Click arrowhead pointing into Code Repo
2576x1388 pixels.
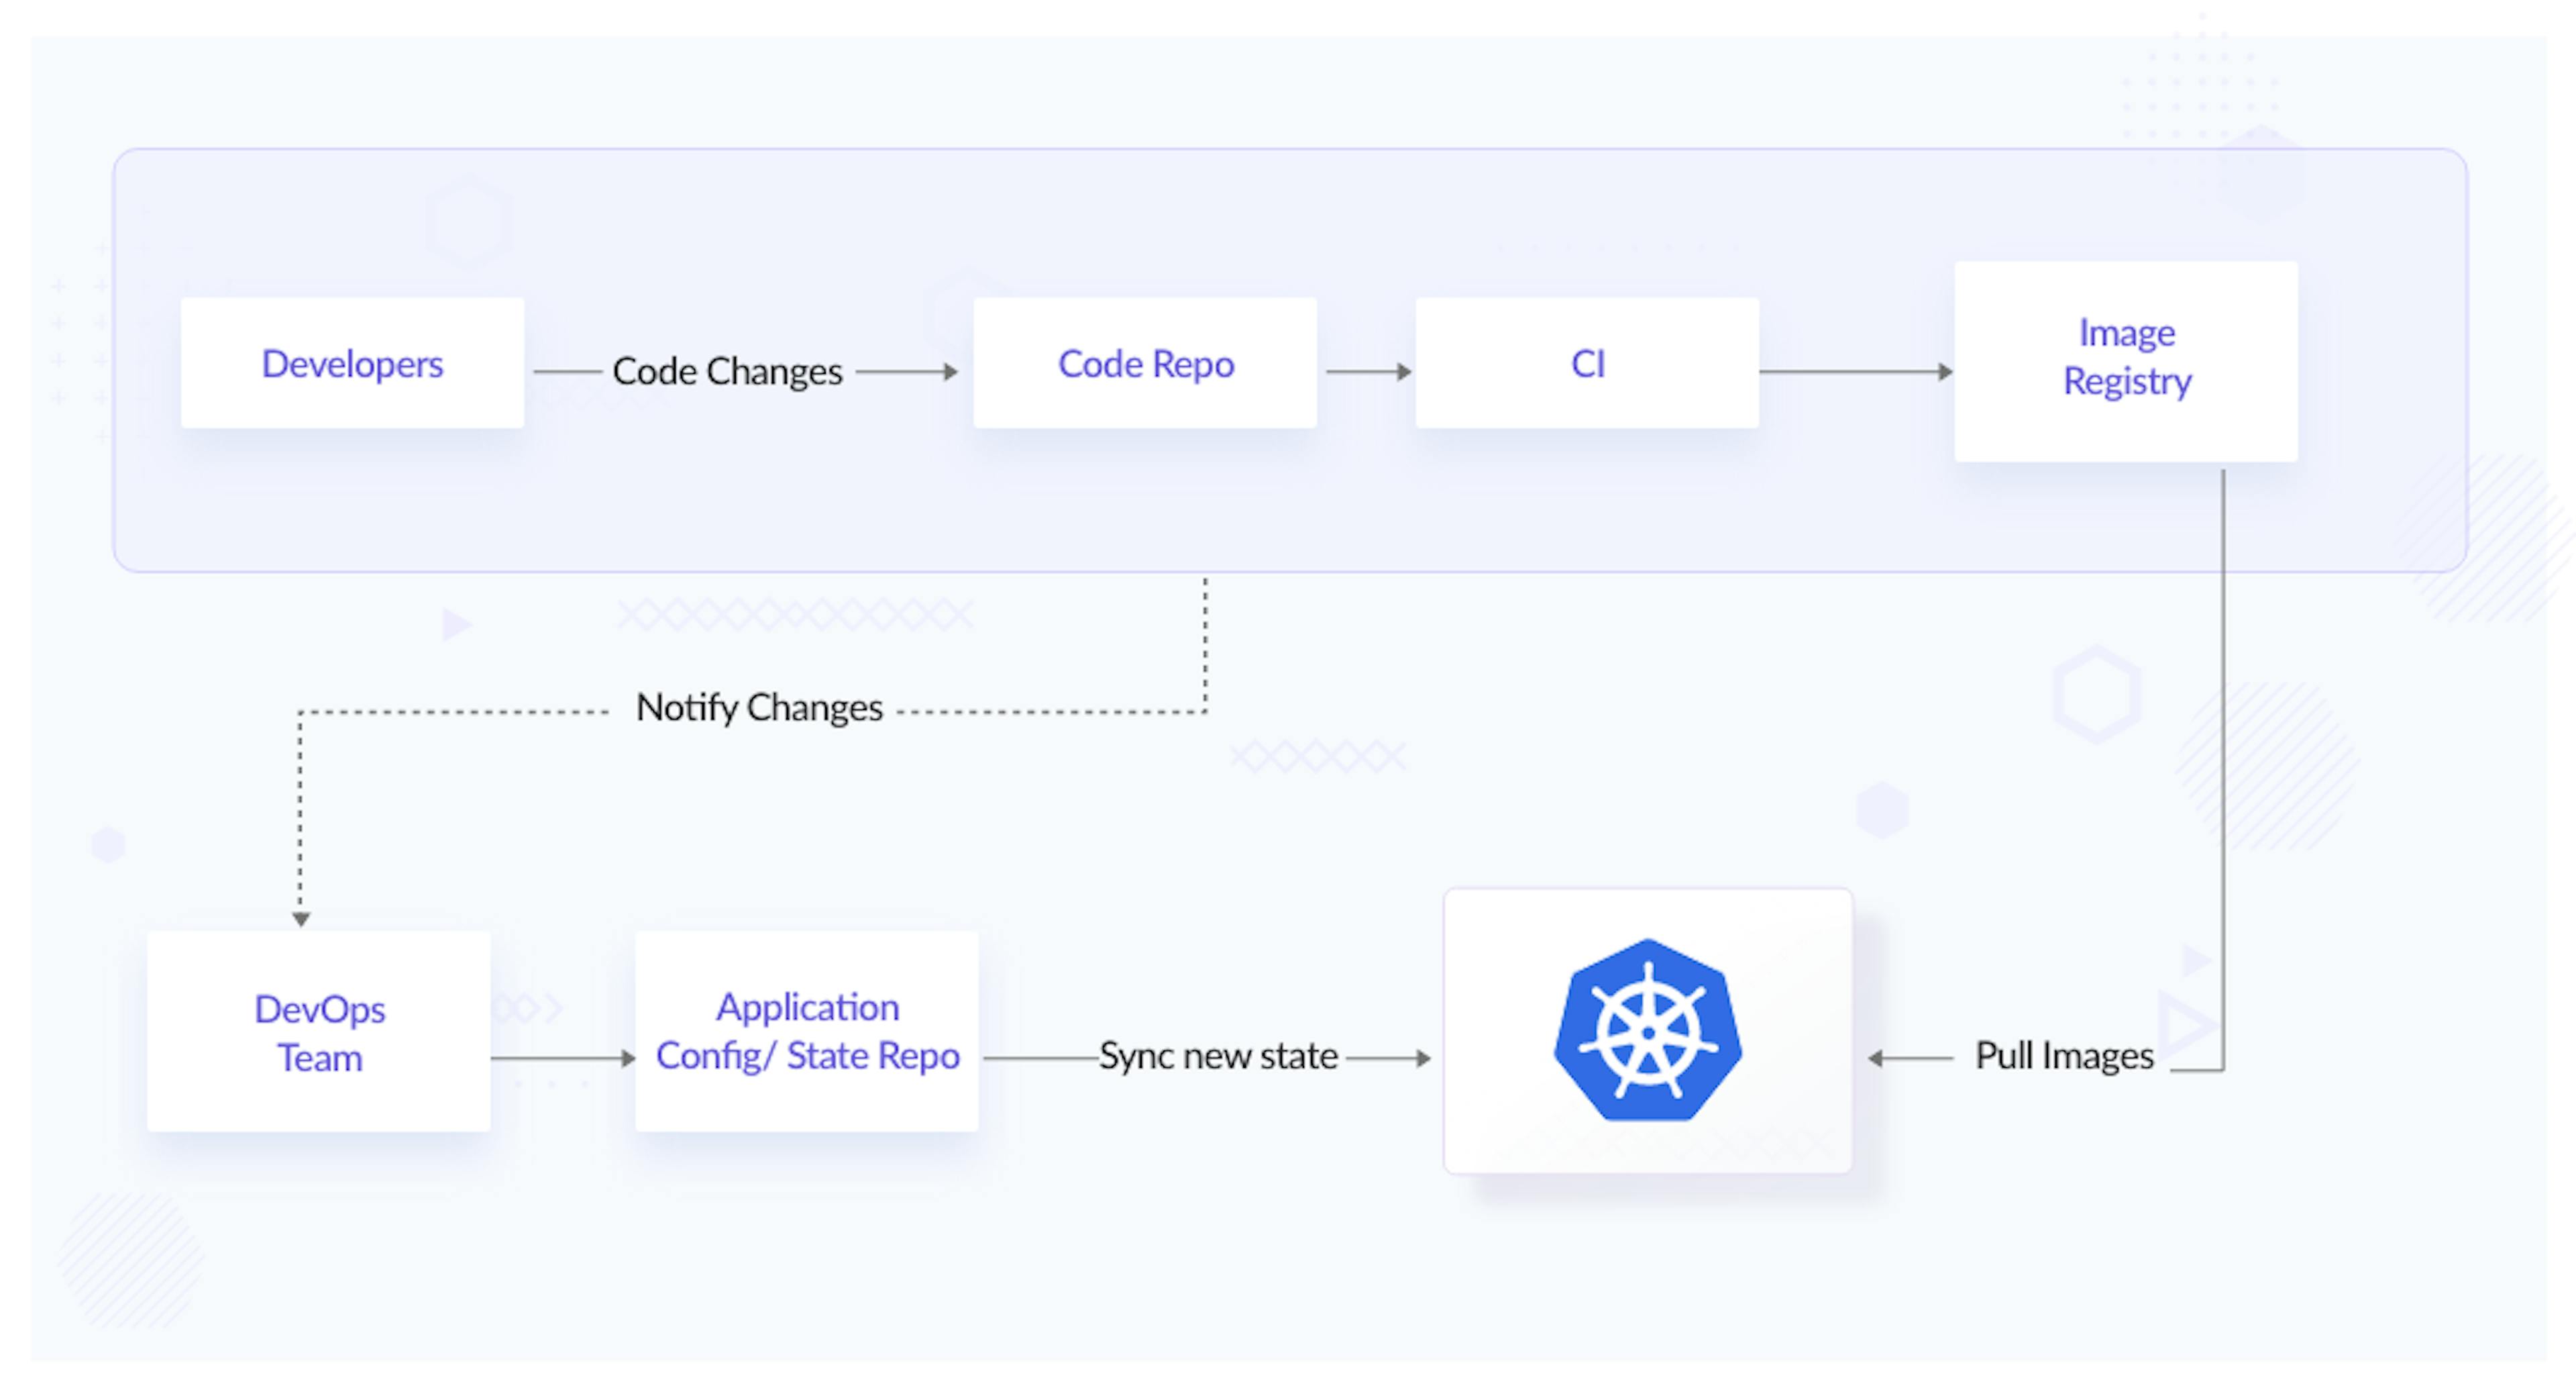pos(951,373)
